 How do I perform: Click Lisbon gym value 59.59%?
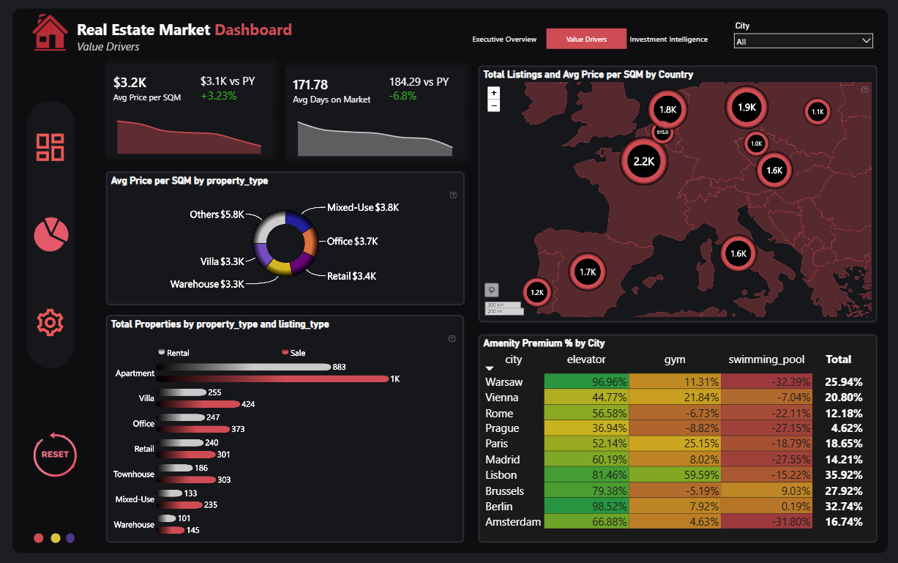tap(675, 475)
